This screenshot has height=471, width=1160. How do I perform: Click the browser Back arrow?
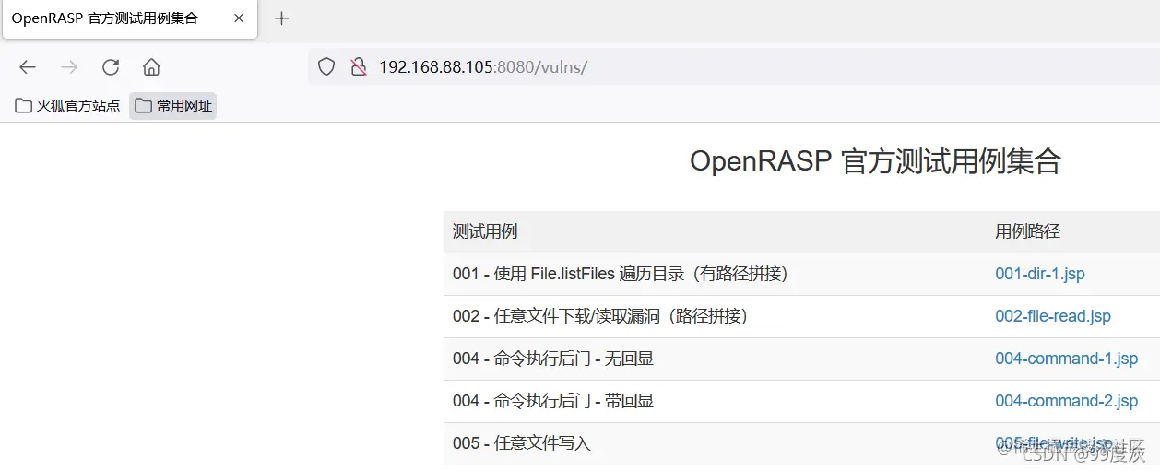point(28,66)
